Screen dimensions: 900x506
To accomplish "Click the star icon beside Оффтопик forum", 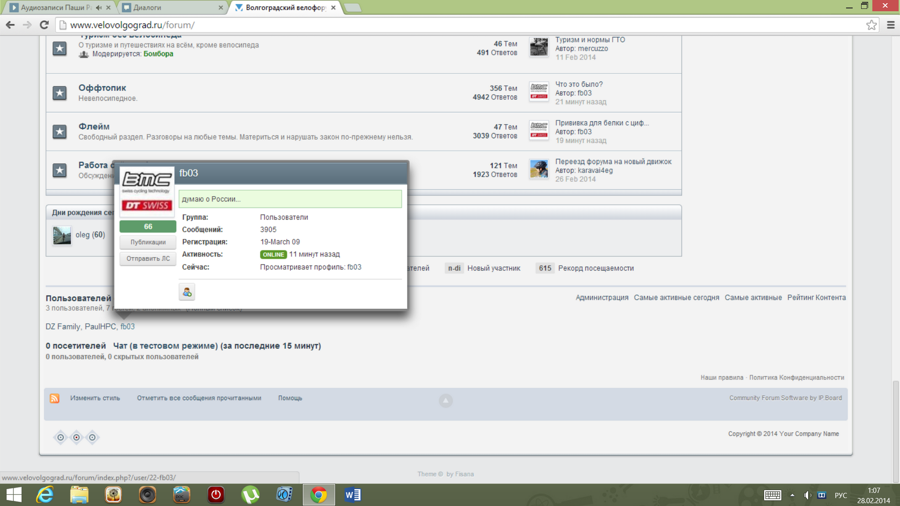I will pos(60,93).
